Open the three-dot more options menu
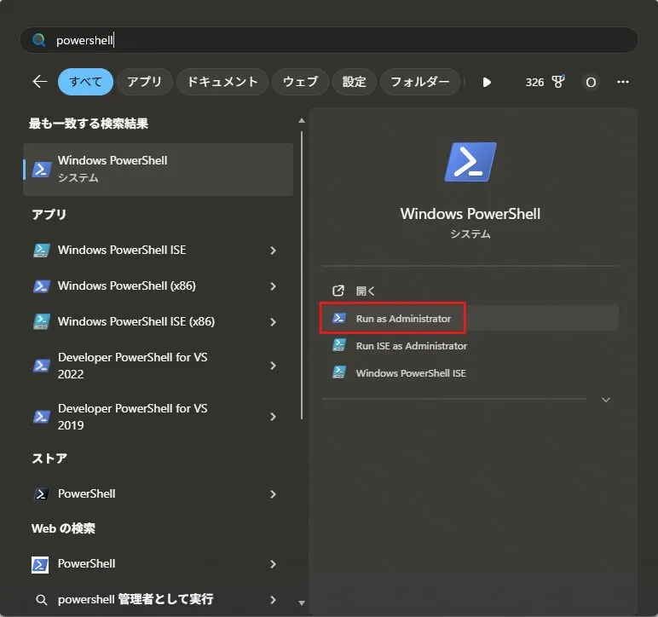 click(x=623, y=82)
